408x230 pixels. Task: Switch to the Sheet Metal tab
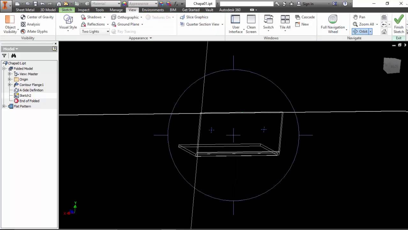tap(25, 10)
